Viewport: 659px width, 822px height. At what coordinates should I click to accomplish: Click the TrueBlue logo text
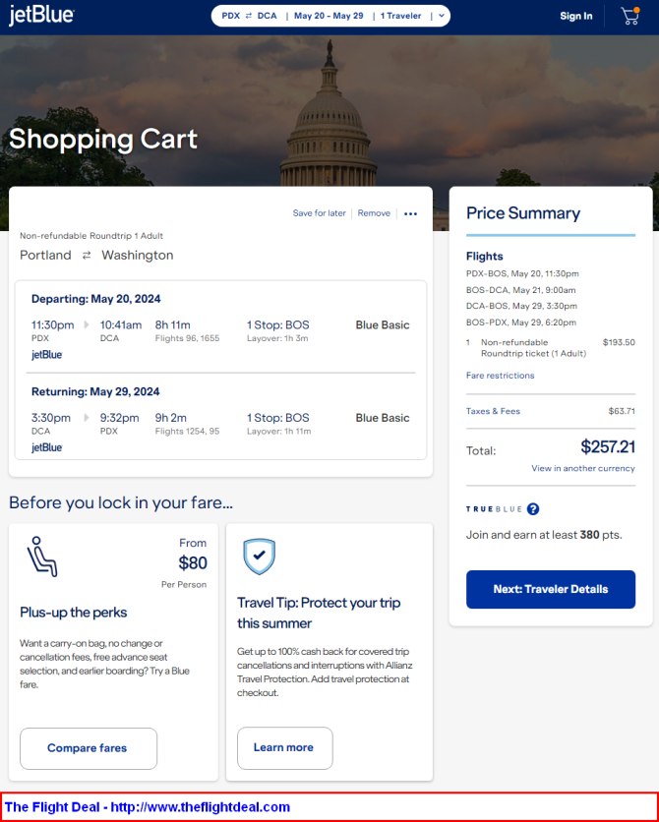(494, 509)
